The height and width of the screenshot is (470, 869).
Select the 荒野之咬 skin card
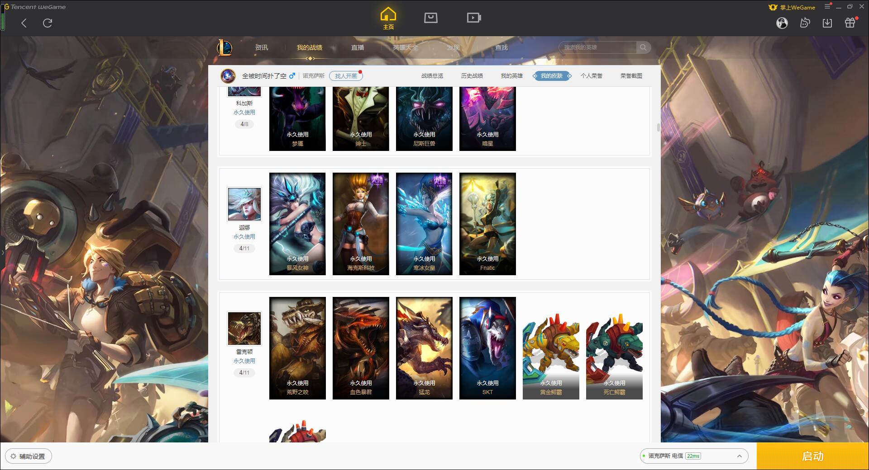click(x=297, y=348)
